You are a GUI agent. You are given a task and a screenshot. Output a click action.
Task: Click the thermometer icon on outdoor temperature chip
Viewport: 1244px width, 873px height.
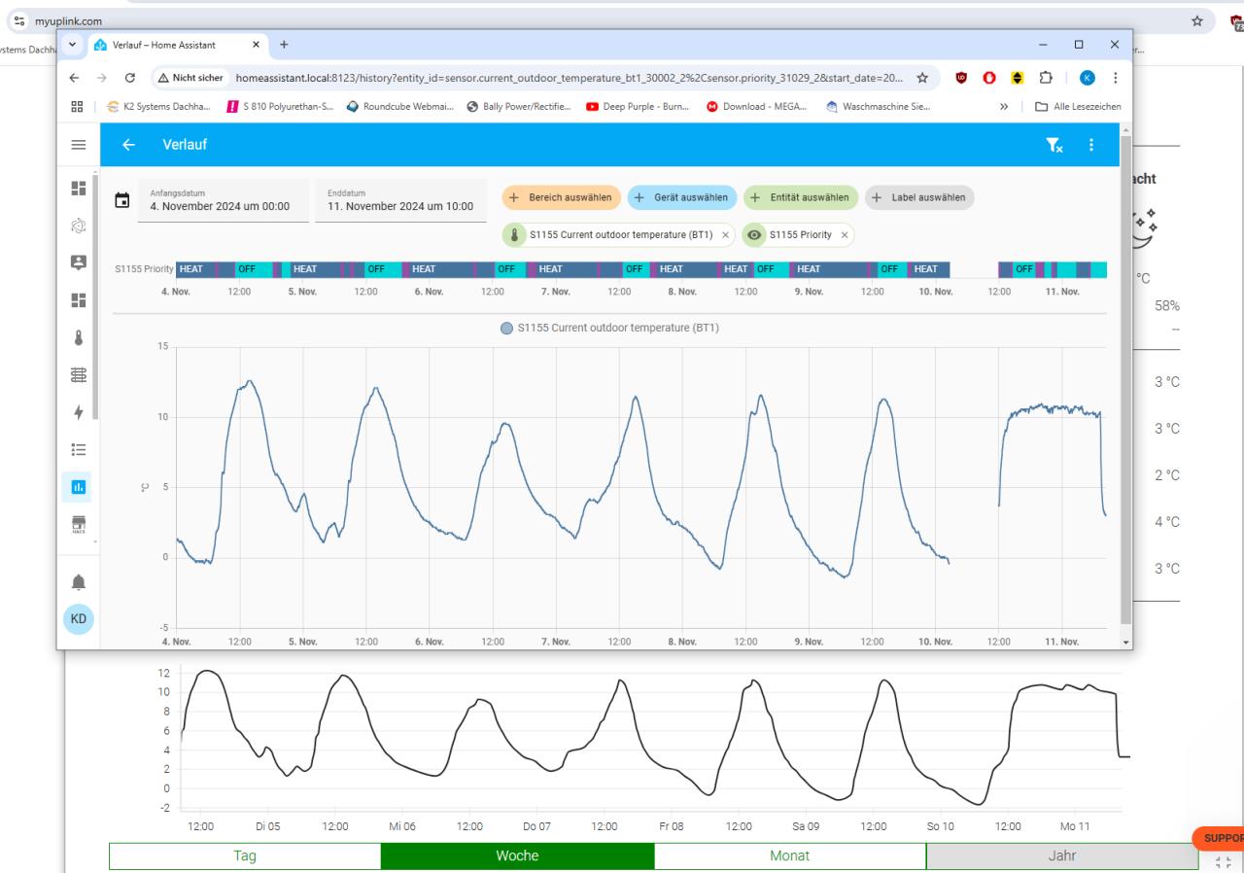coord(515,235)
